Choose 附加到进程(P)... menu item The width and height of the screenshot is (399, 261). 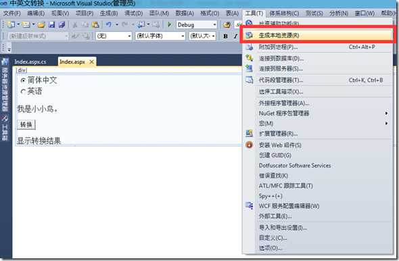318,47
